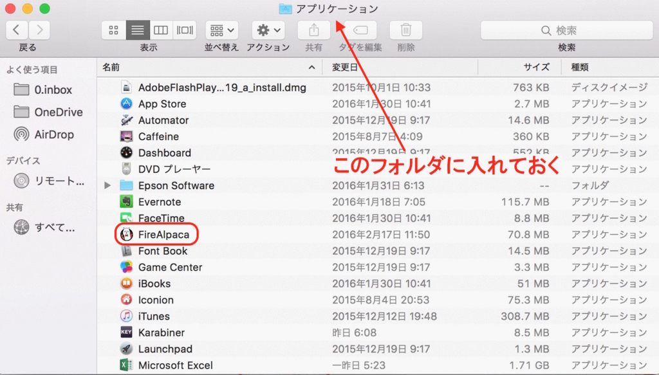Select the Launchpad rocket icon
The image size is (659, 375).
pos(126,349)
